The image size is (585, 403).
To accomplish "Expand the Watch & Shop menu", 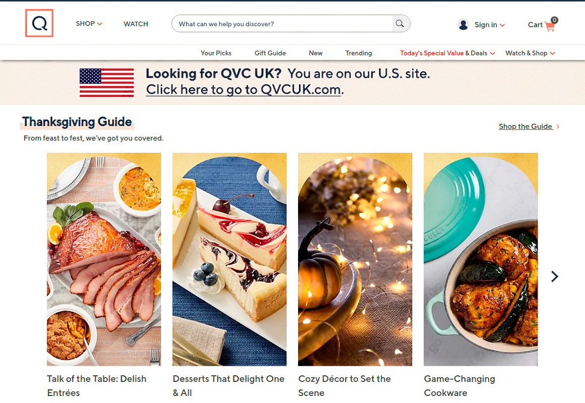I will (530, 53).
